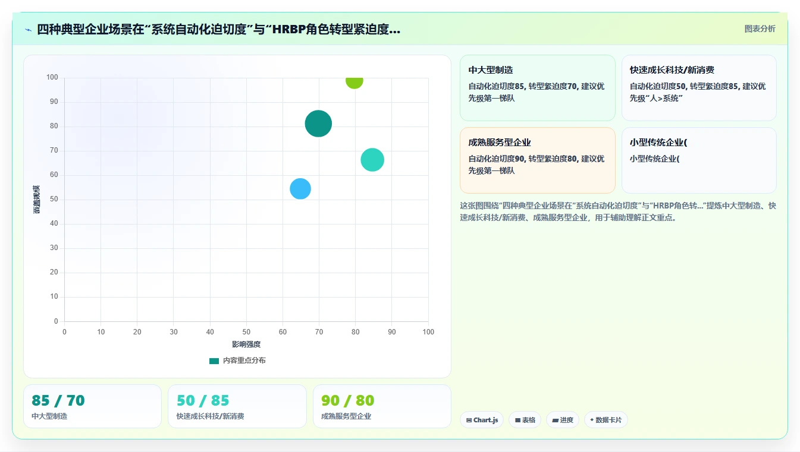Click the 50 / 85 stat card

[x=237, y=406]
